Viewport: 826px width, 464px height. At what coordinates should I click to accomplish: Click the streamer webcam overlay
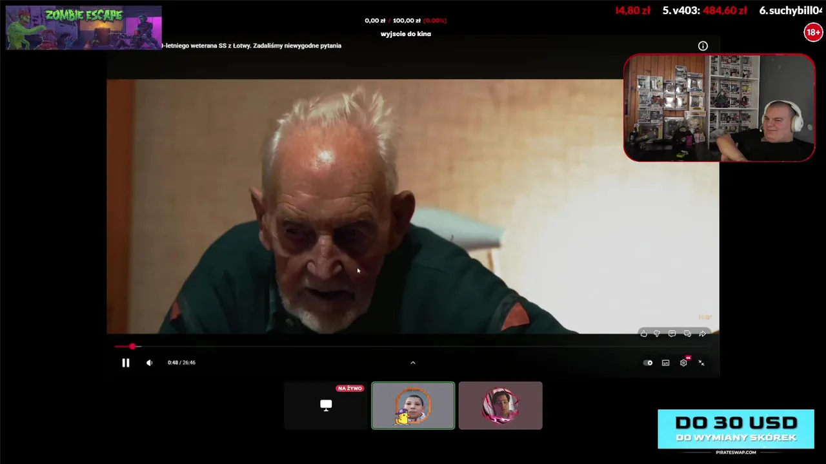pos(720,108)
